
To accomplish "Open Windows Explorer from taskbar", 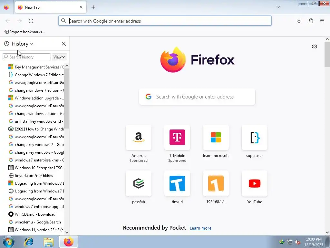I will pyautogui.click(x=49, y=242).
